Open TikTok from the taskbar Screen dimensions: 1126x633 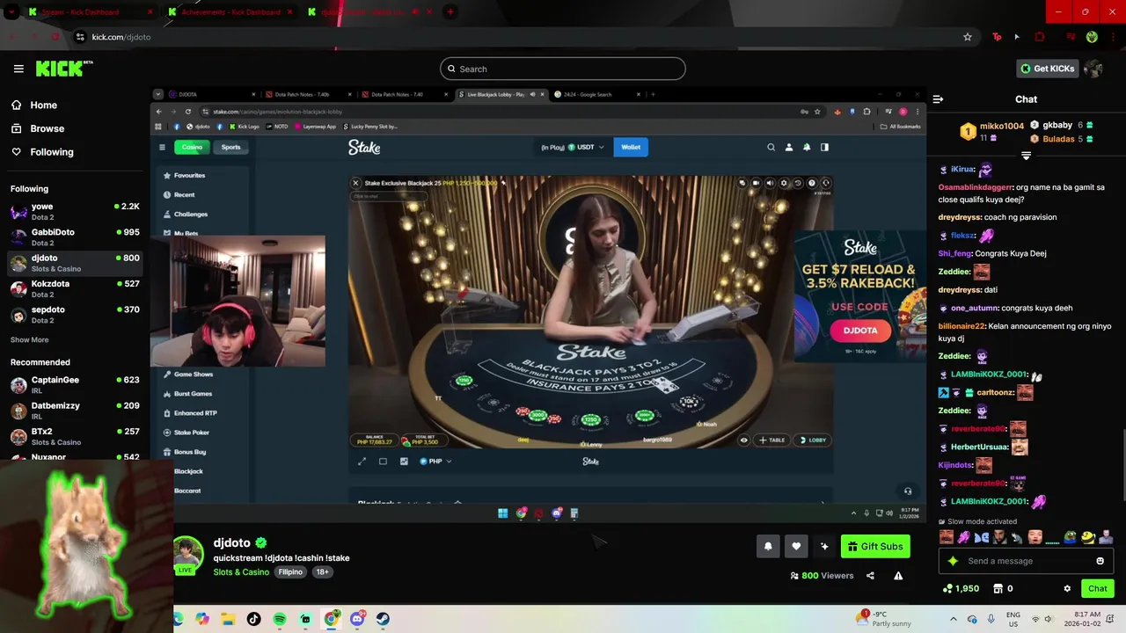[x=254, y=619]
